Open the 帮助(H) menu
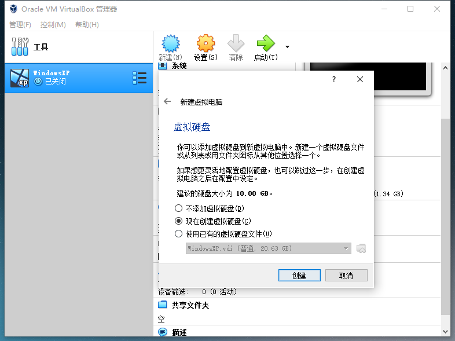The height and width of the screenshot is (341, 455). [x=87, y=25]
